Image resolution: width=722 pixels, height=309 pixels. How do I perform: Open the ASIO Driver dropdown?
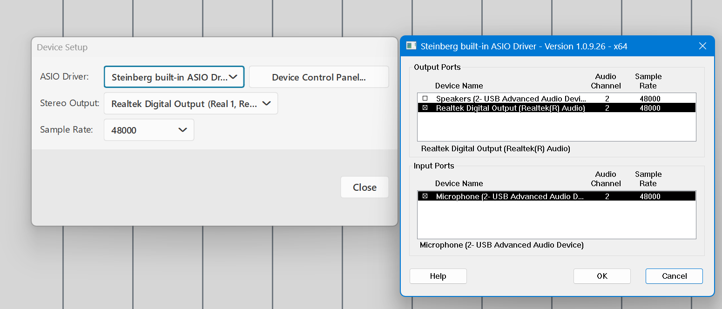174,77
